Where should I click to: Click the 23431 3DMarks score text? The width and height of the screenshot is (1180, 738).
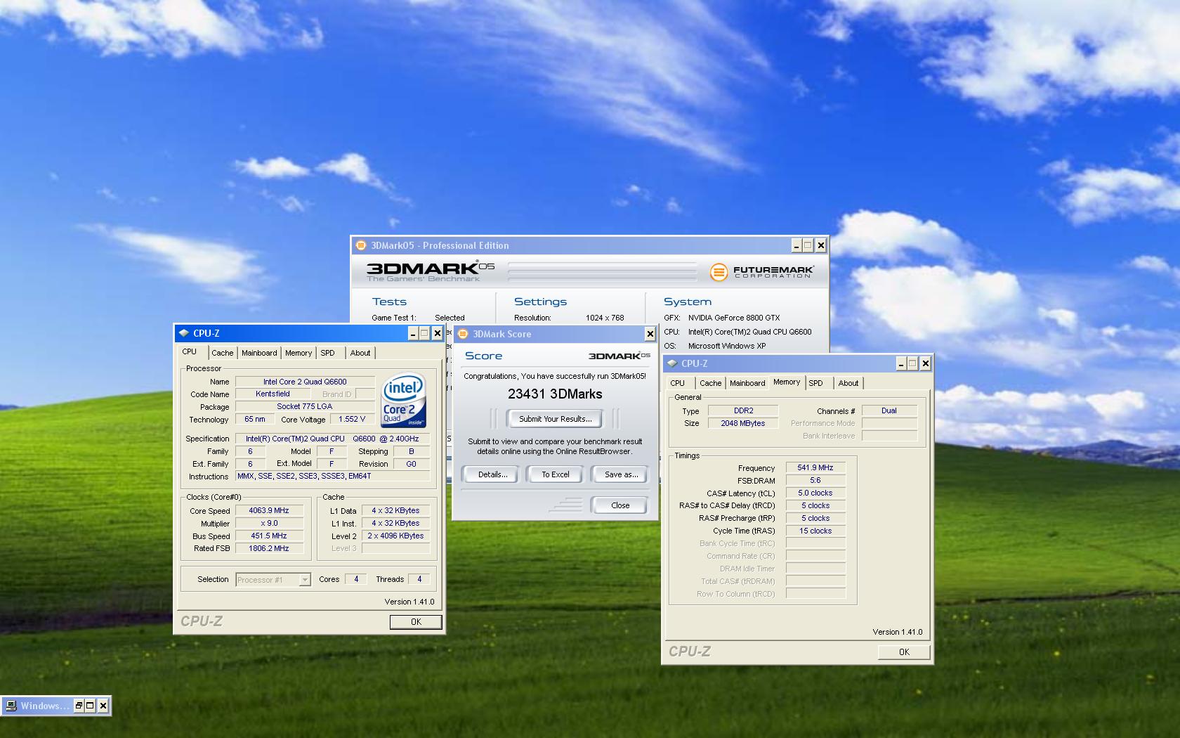[555, 394]
